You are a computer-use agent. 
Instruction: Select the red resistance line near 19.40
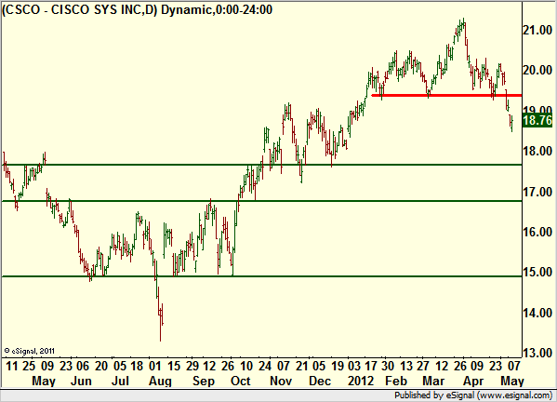pyautogui.click(x=446, y=95)
